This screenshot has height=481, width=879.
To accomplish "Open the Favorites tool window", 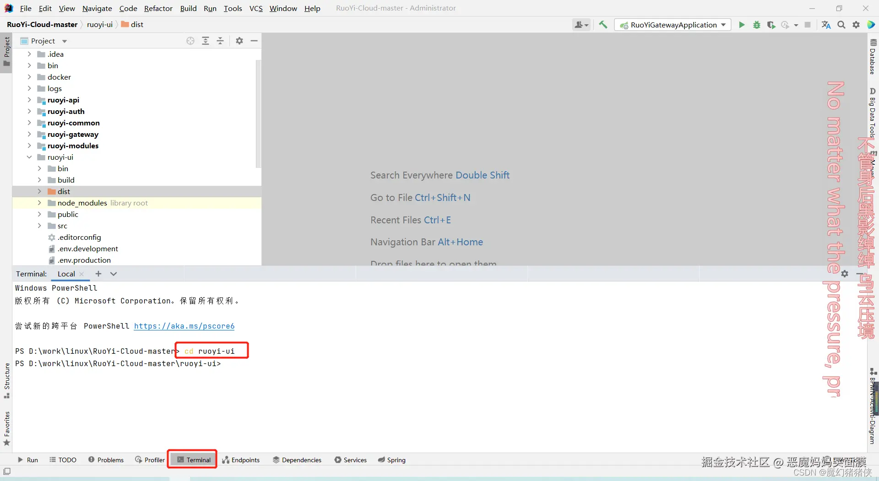I will 6,428.
